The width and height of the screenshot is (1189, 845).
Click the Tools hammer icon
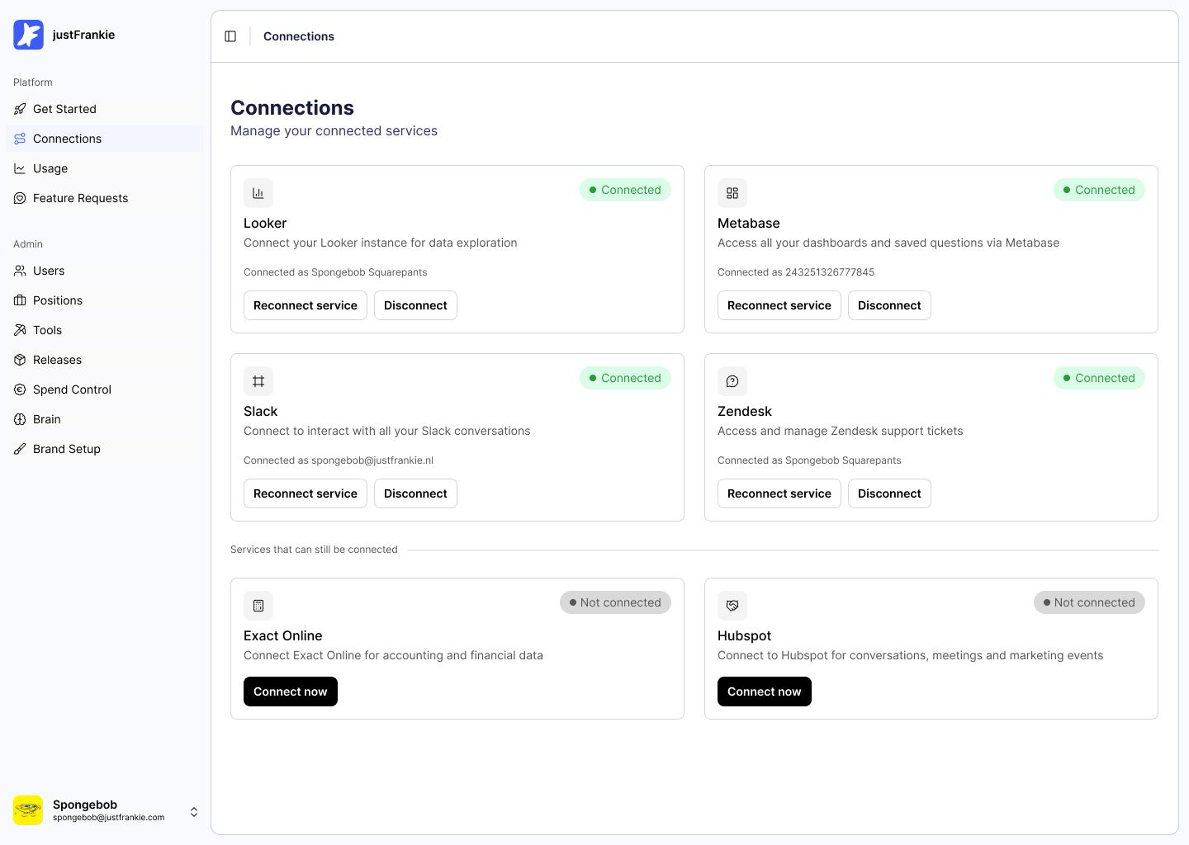(x=20, y=330)
